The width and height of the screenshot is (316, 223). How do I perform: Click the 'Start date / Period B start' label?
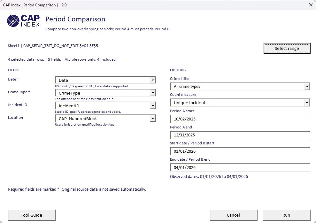click(192, 143)
